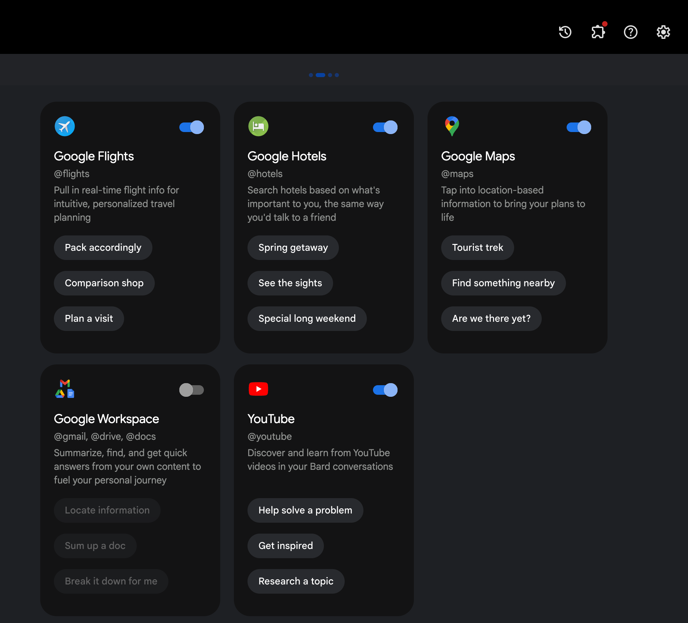Disable the YouTube extension toggle
This screenshot has height=623, width=688.
(385, 390)
